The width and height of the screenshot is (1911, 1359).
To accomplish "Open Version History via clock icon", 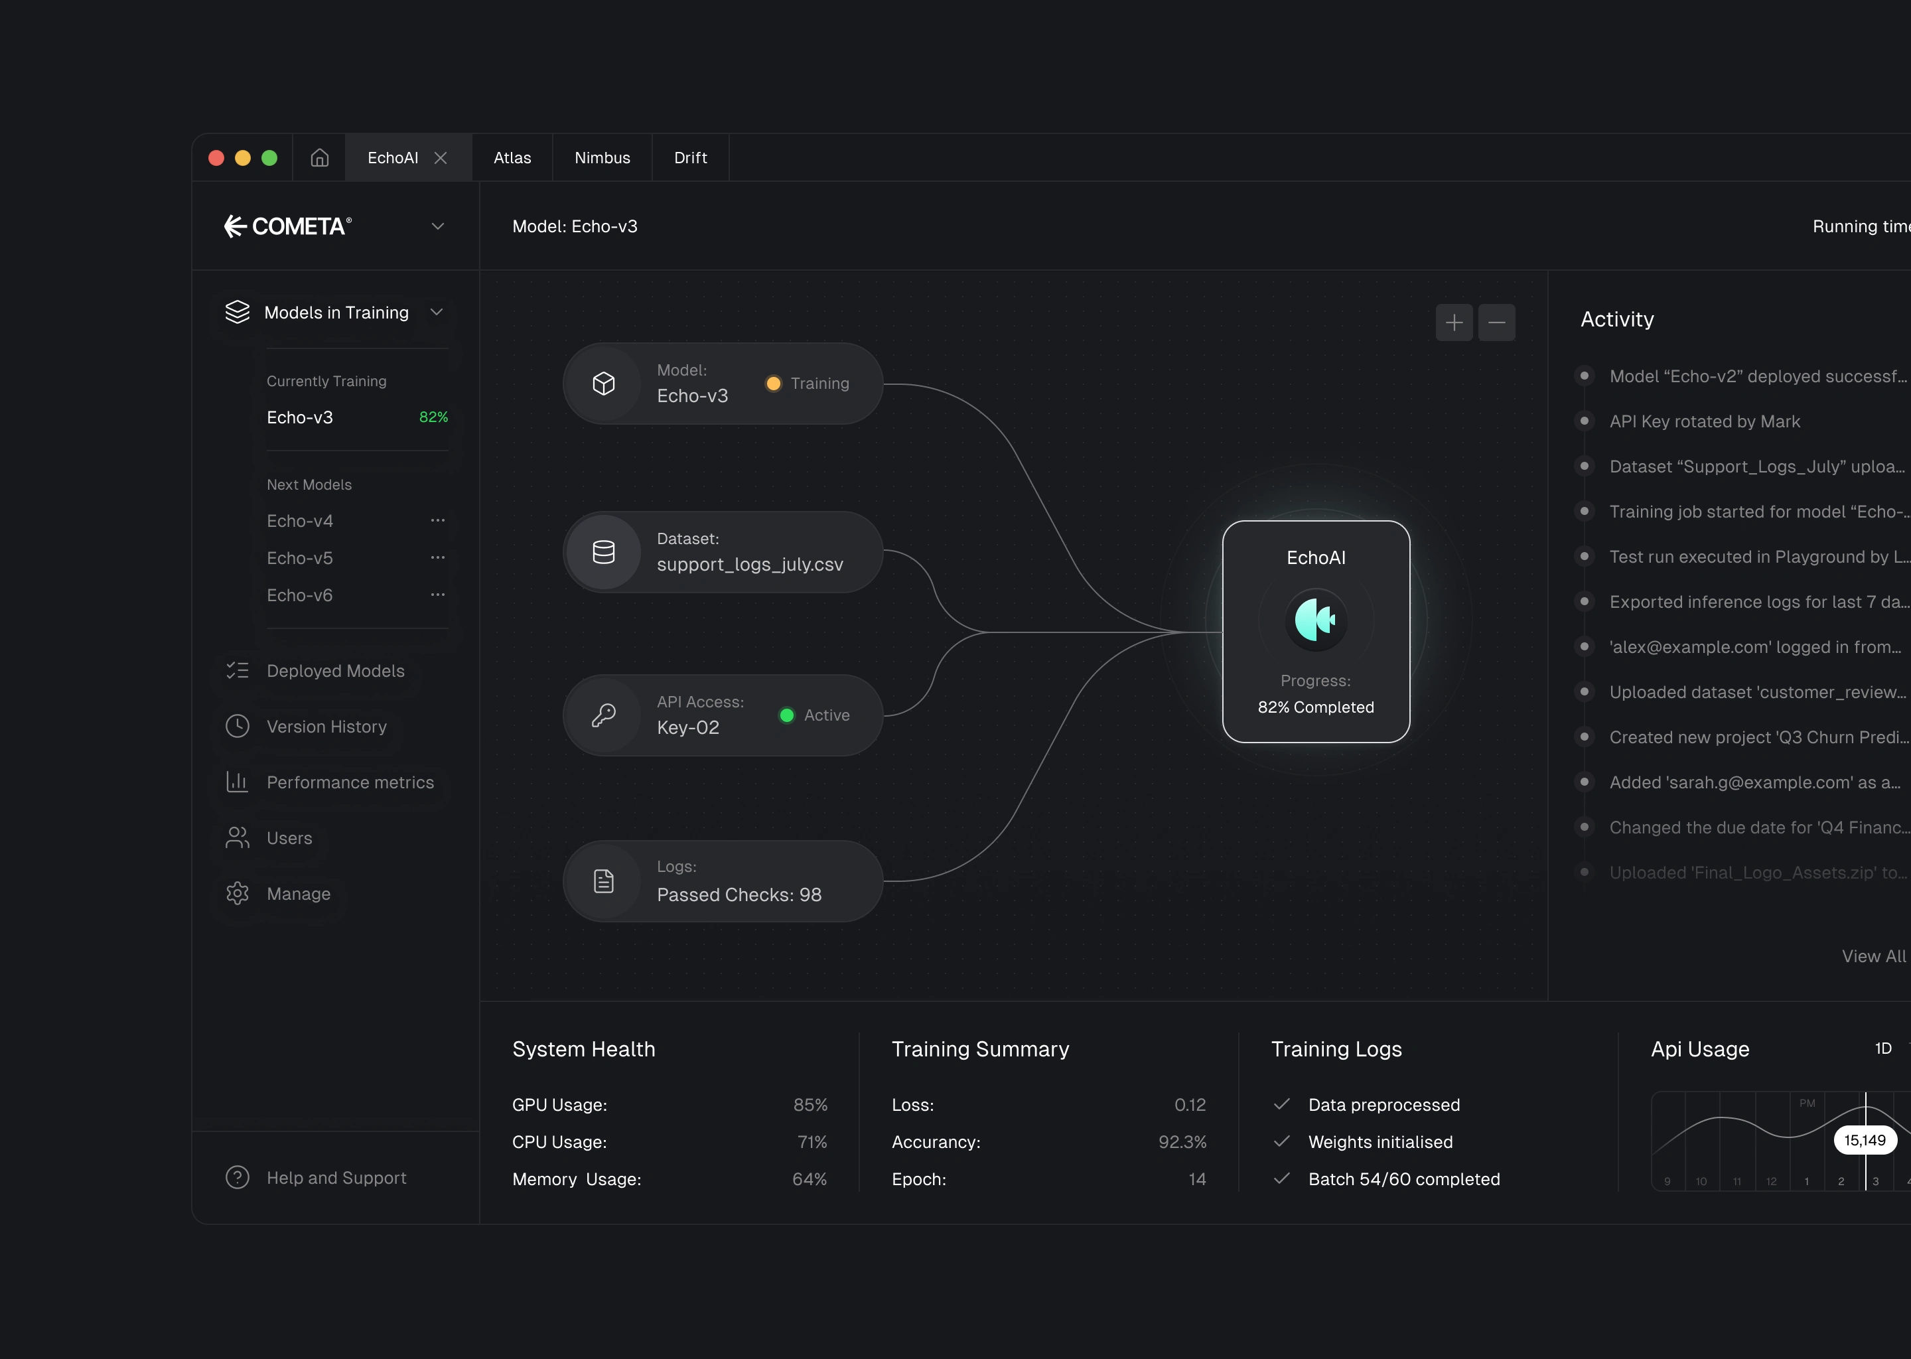I will coord(238,727).
